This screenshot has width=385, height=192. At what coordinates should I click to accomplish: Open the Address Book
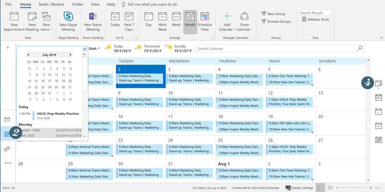tap(315, 19)
